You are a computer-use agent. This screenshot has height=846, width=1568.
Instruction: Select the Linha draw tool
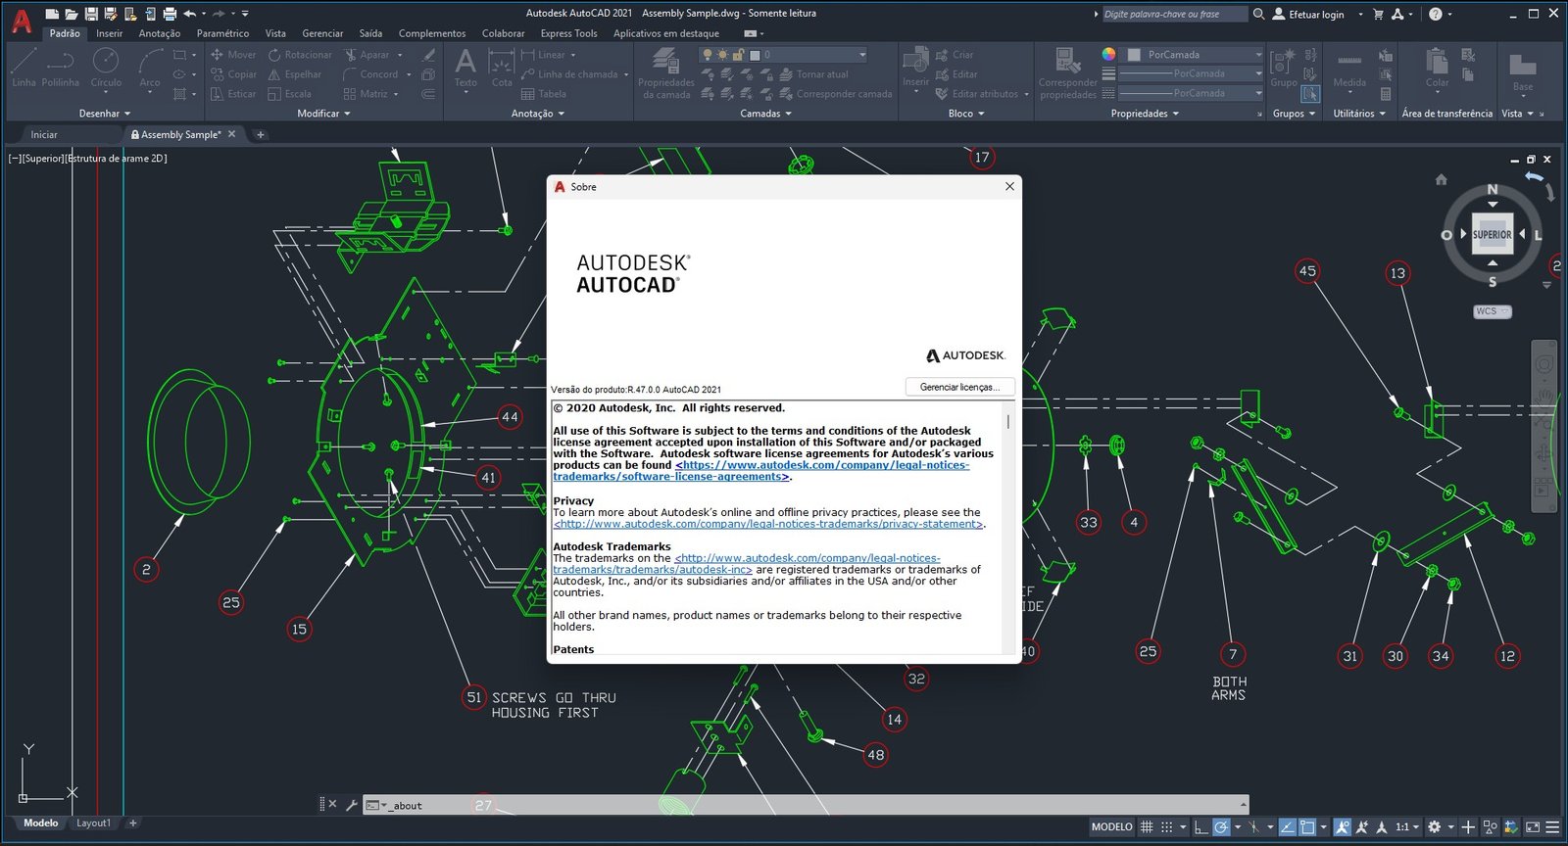(24, 69)
